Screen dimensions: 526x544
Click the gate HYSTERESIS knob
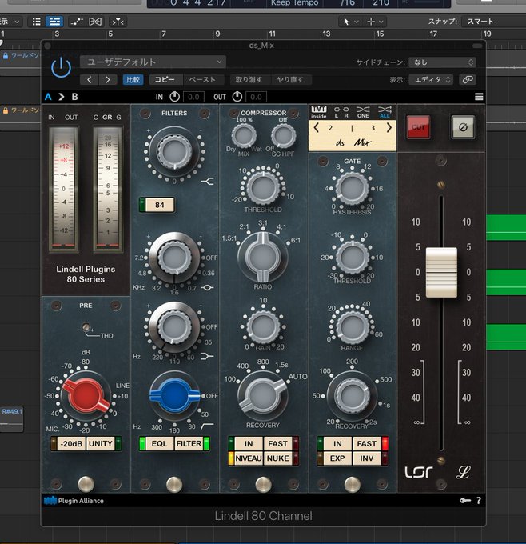352,188
